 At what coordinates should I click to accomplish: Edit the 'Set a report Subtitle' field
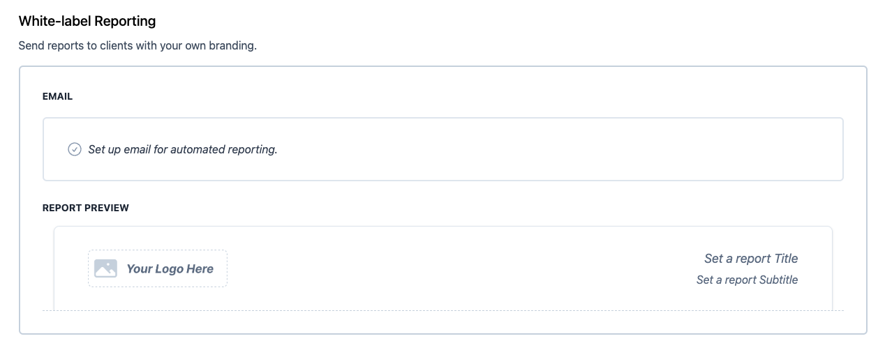[747, 280]
